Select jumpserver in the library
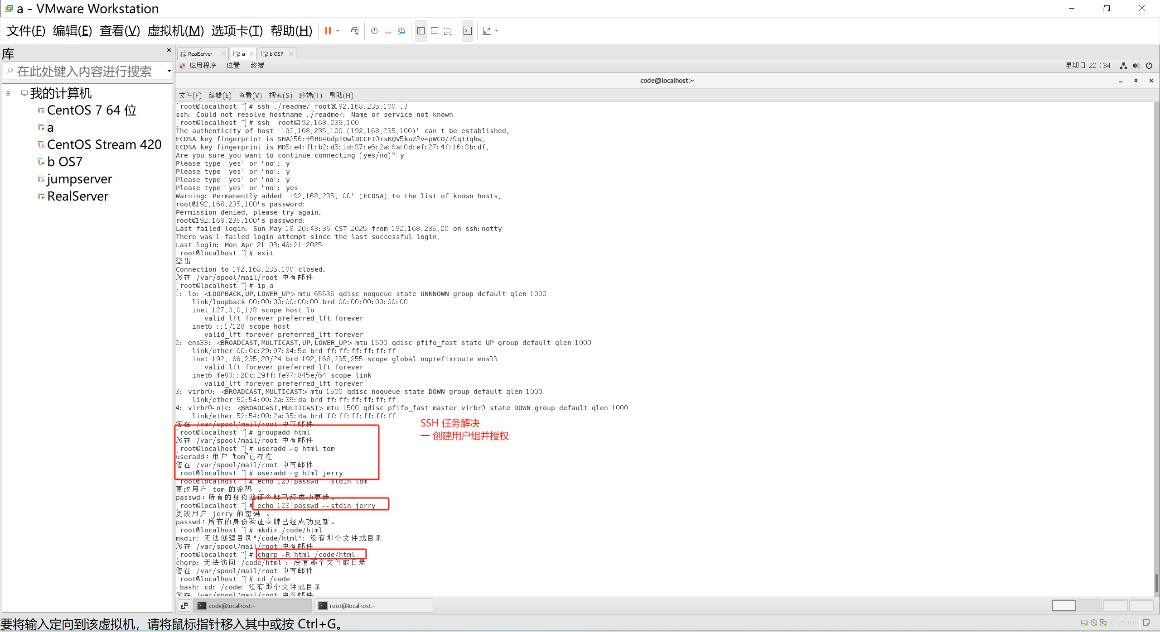The width and height of the screenshot is (1160, 632). (x=79, y=179)
